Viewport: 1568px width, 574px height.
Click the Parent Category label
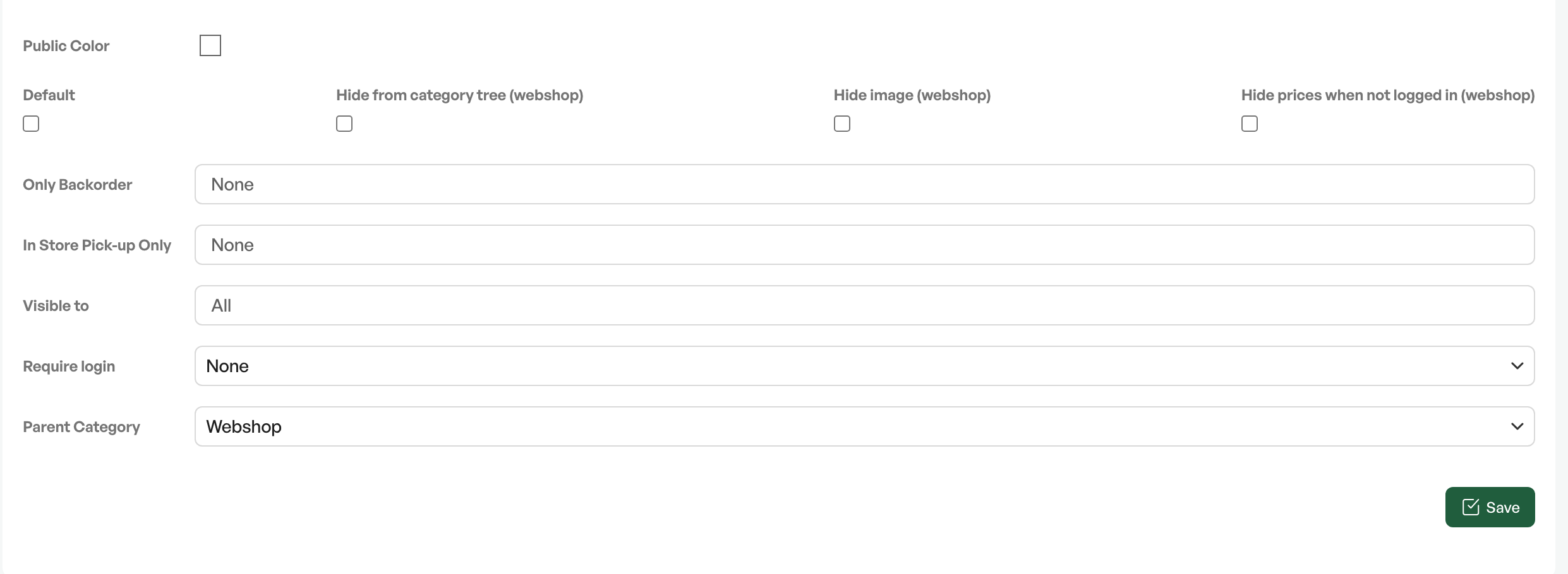tap(81, 427)
